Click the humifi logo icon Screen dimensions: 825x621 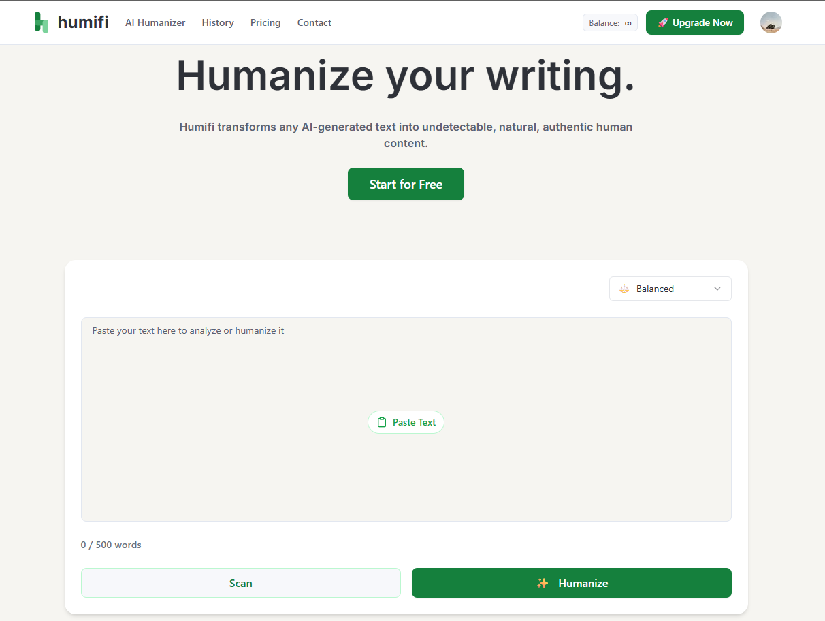[x=42, y=22]
